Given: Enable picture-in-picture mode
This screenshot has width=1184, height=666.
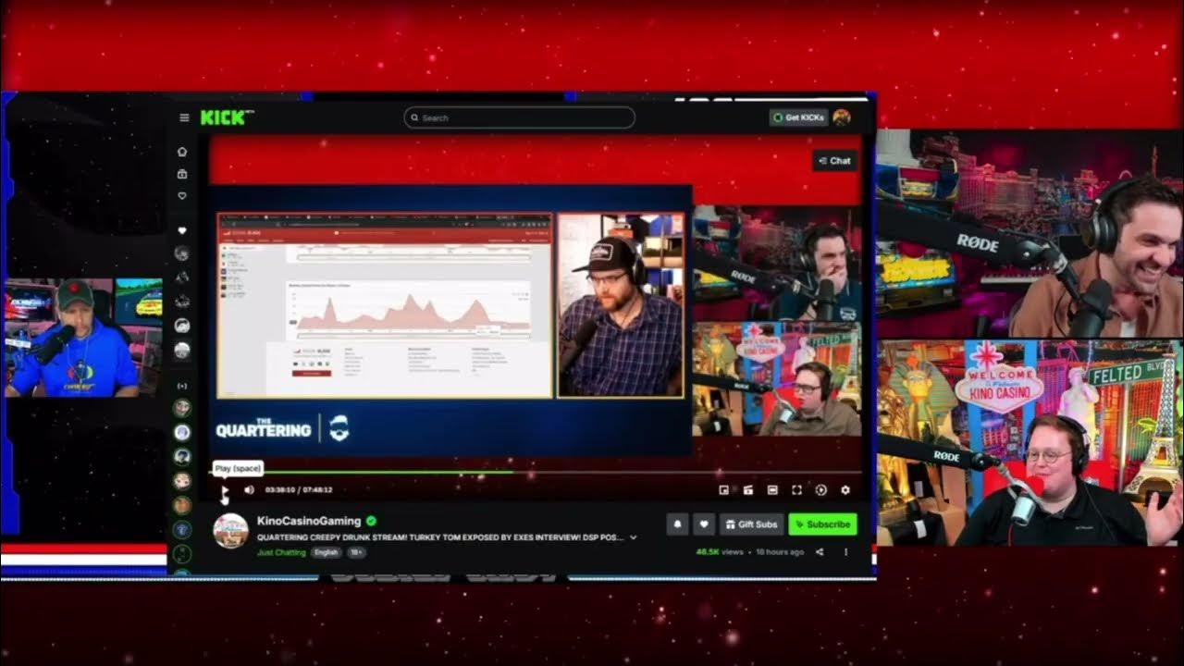Looking at the screenshot, I should click(724, 490).
